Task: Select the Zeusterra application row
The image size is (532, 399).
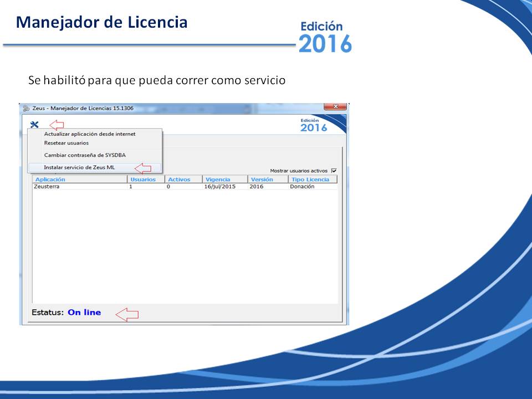Action: click(185, 187)
